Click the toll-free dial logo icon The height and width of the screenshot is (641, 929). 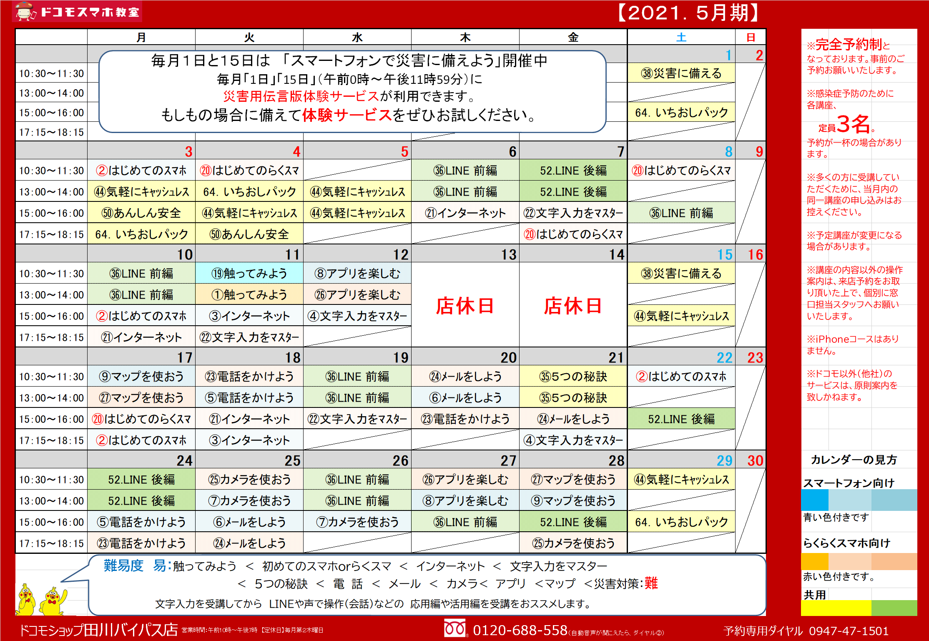tap(455, 628)
